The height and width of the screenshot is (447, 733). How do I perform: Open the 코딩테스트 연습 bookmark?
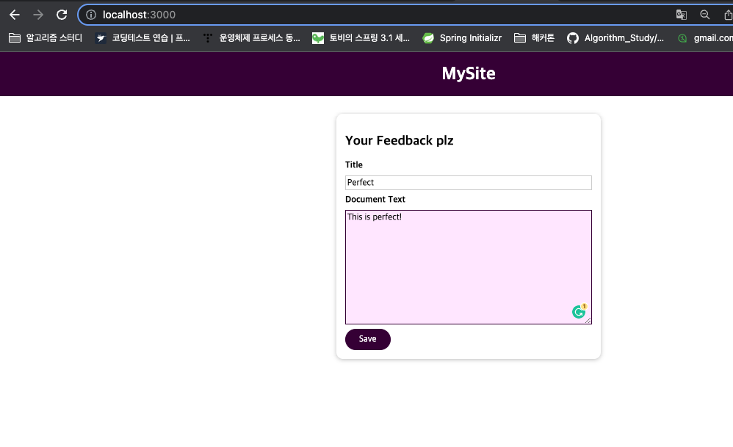pos(142,38)
